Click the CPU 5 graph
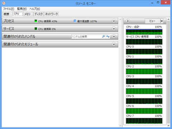This screenshot has height=129, width=172. tap(144, 101)
